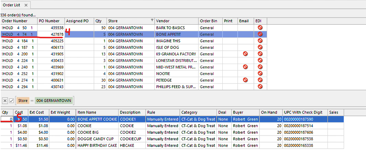
Task: Close the Order List tab
Action: (x=26, y=5)
